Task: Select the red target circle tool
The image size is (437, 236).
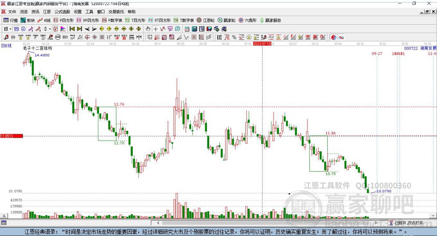Action: point(87,37)
